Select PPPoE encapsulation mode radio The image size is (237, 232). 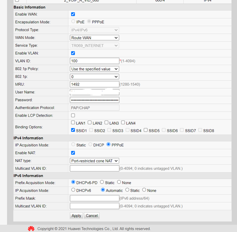click(89, 21)
